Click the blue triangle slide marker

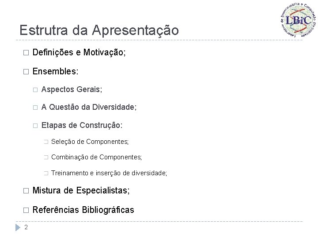(18, 227)
